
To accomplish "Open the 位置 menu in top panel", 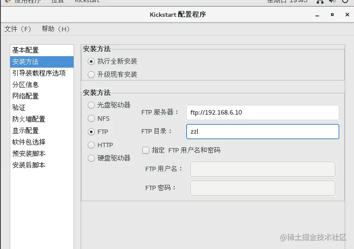I will [x=58, y=1].
